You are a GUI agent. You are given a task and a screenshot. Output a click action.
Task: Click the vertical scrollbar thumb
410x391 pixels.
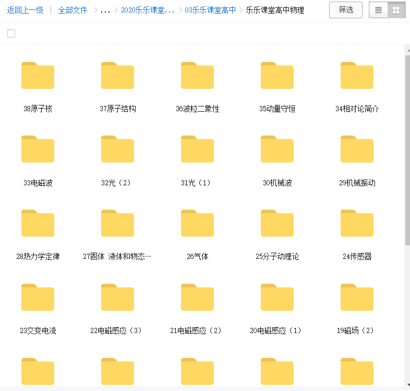point(407,150)
